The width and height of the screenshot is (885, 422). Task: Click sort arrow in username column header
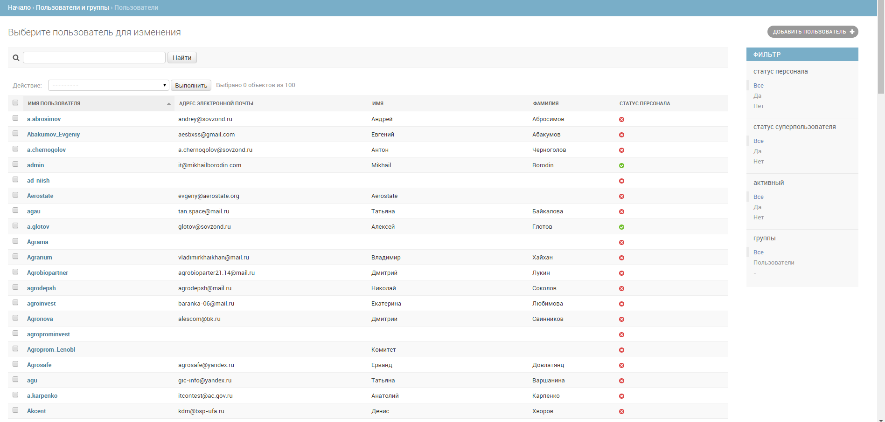tap(169, 103)
